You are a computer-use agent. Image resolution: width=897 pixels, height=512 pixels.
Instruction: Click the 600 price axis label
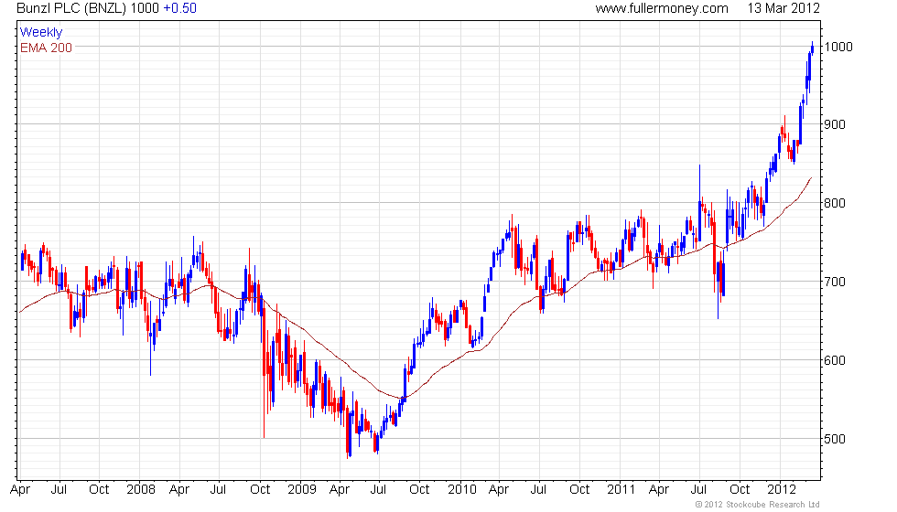point(835,360)
